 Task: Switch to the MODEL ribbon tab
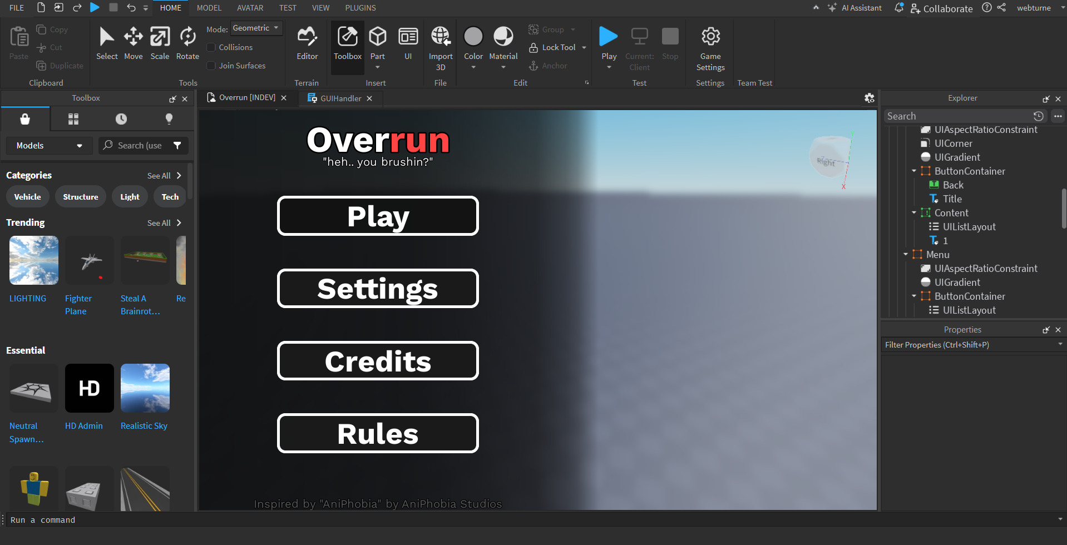tap(209, 8)
